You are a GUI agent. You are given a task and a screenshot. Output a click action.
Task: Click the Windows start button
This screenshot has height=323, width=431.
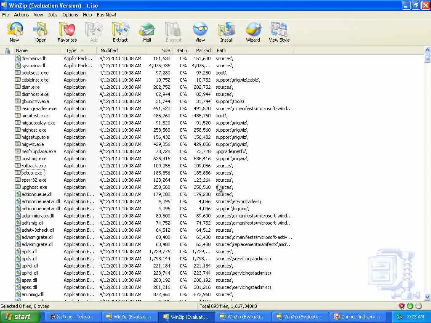click(x=20, y=317)
